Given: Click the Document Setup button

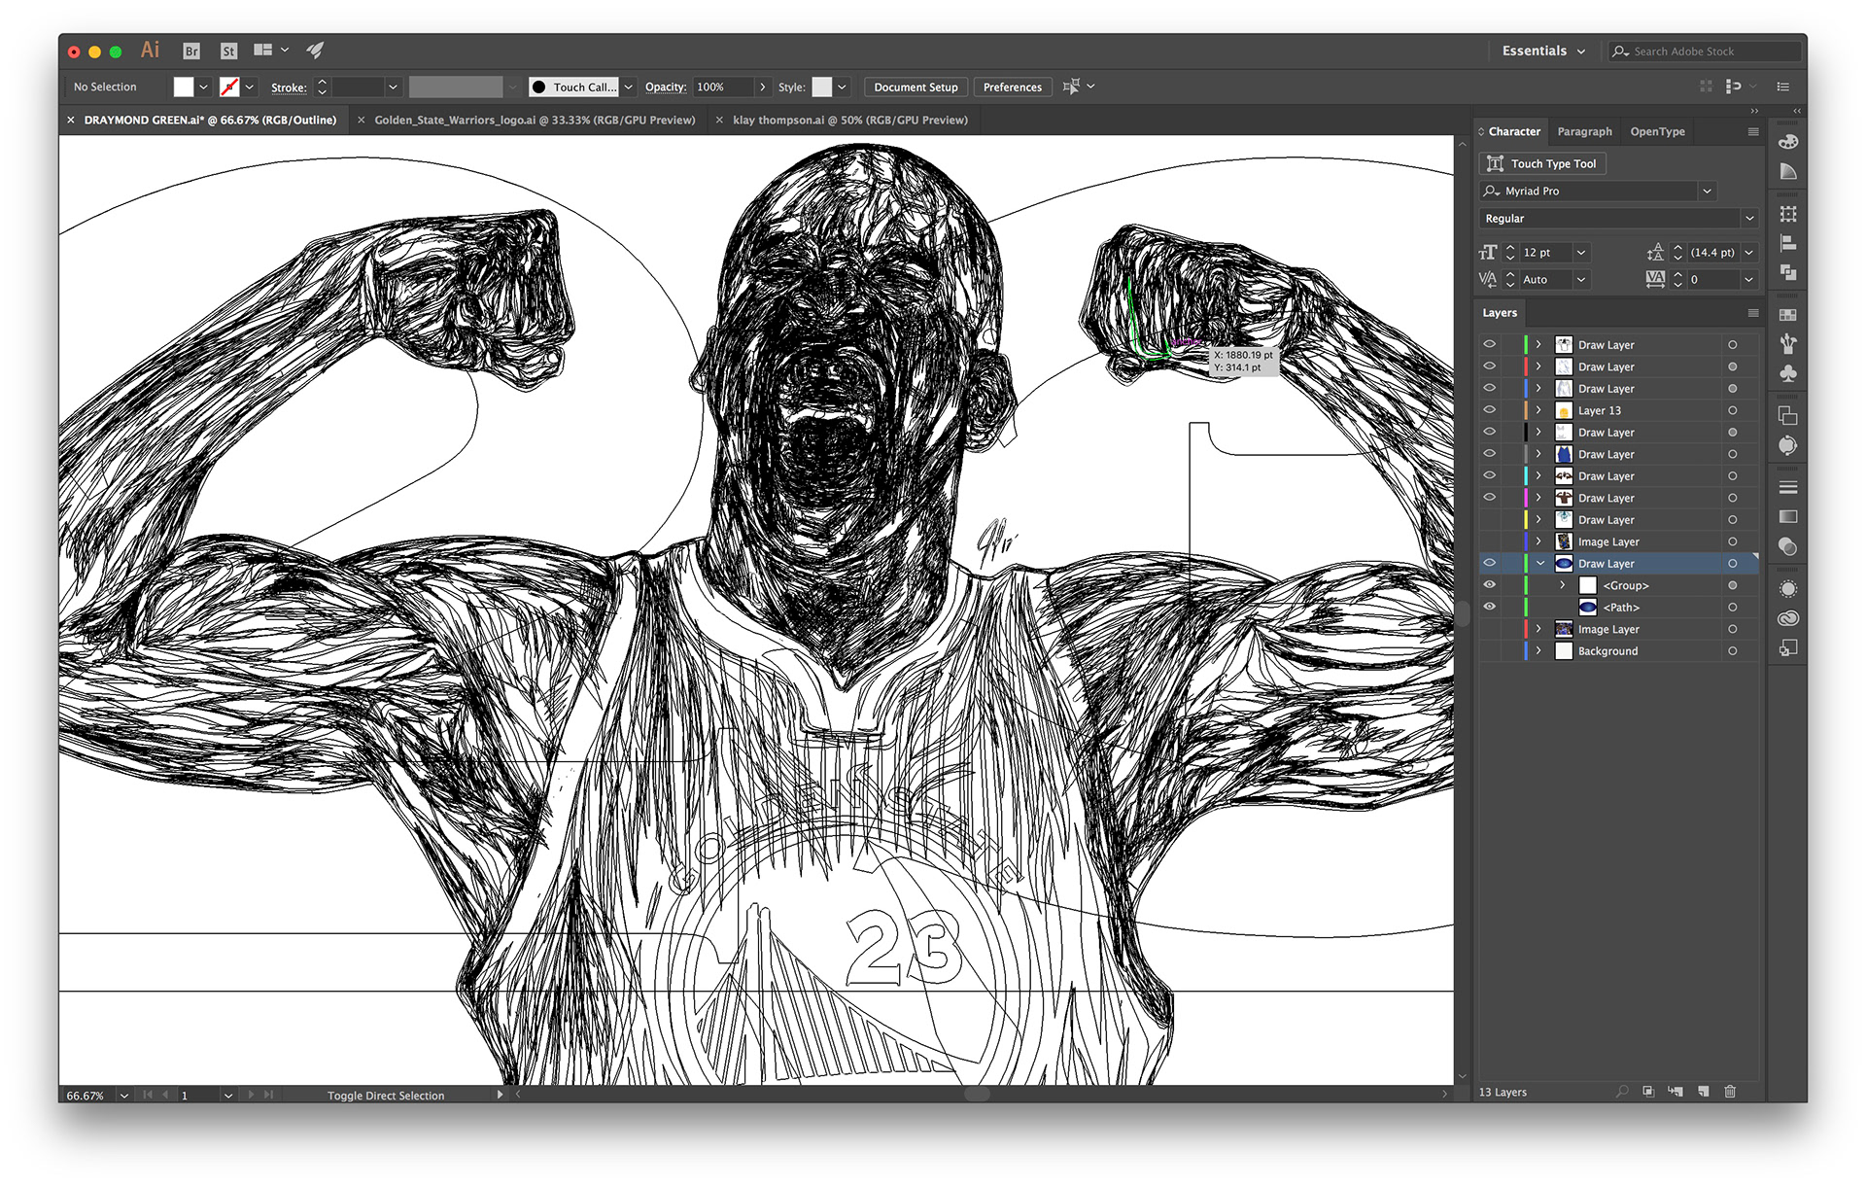Looking at the screenshot, I should [915, 87].
